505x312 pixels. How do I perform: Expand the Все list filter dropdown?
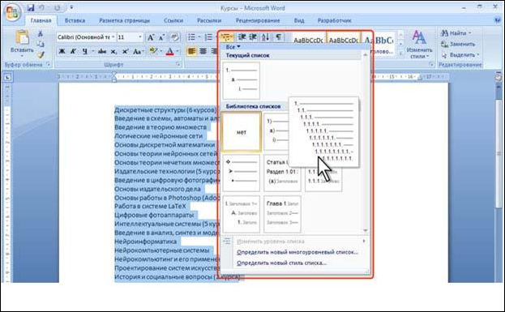[x=233, y=47]
